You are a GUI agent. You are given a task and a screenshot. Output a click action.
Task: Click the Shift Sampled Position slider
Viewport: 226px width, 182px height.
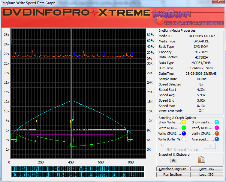180,145
